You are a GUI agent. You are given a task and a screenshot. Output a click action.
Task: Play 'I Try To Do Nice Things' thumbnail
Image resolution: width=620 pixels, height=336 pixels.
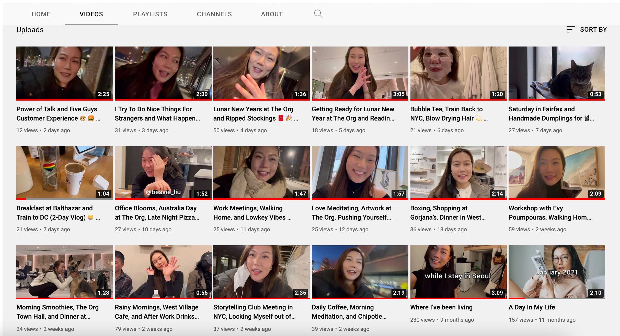coord(163,73)
